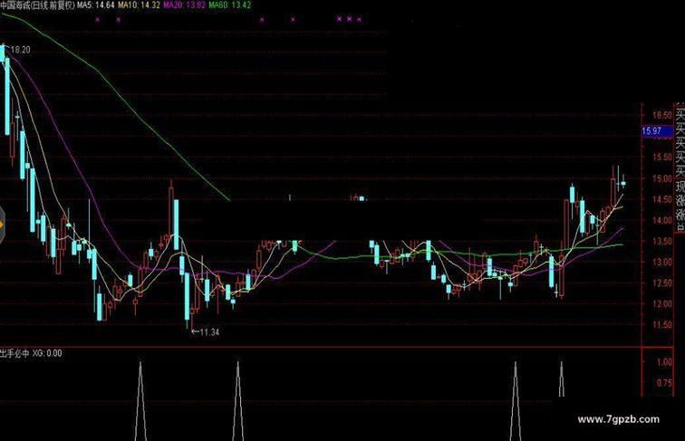Screen dimensions: 685x441
Task: Click the 11.50 price axis label
Action: click(x=661, y=325)
